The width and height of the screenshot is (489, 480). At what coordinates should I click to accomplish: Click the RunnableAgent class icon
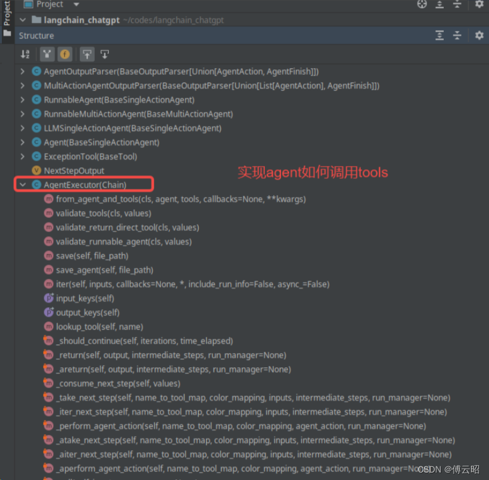click(x=37, y=100)
